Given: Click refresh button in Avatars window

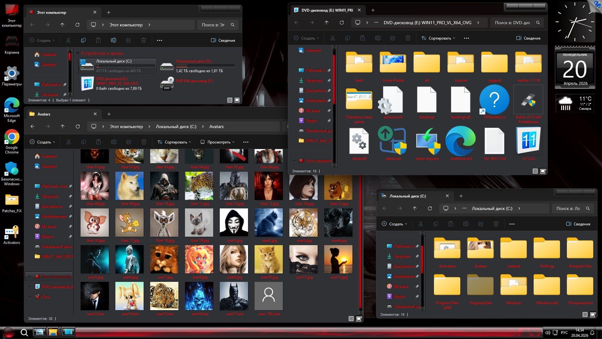Looking at the screenshot, I should click(x=78, y=126).
